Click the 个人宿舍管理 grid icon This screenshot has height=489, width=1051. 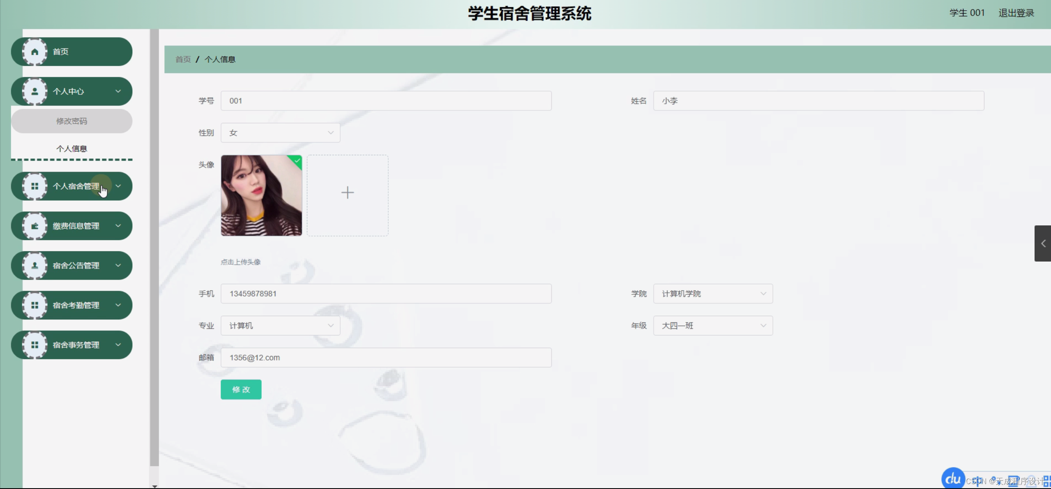point(35,186)
